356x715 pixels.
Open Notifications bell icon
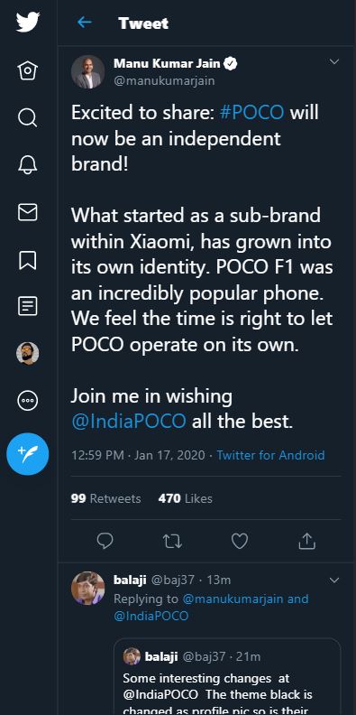point(27,165)
